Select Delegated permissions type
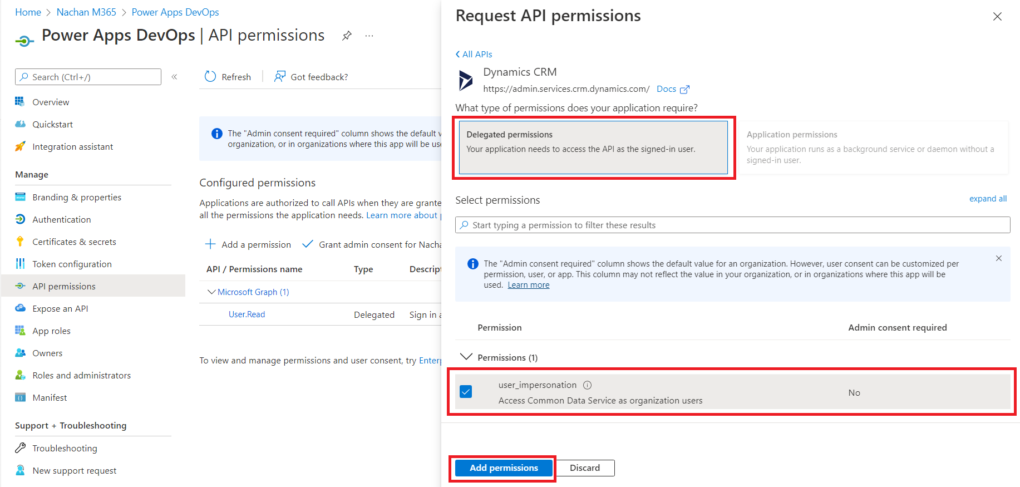This screenshot has height=487, width=1020. click(x=593, y=147)
